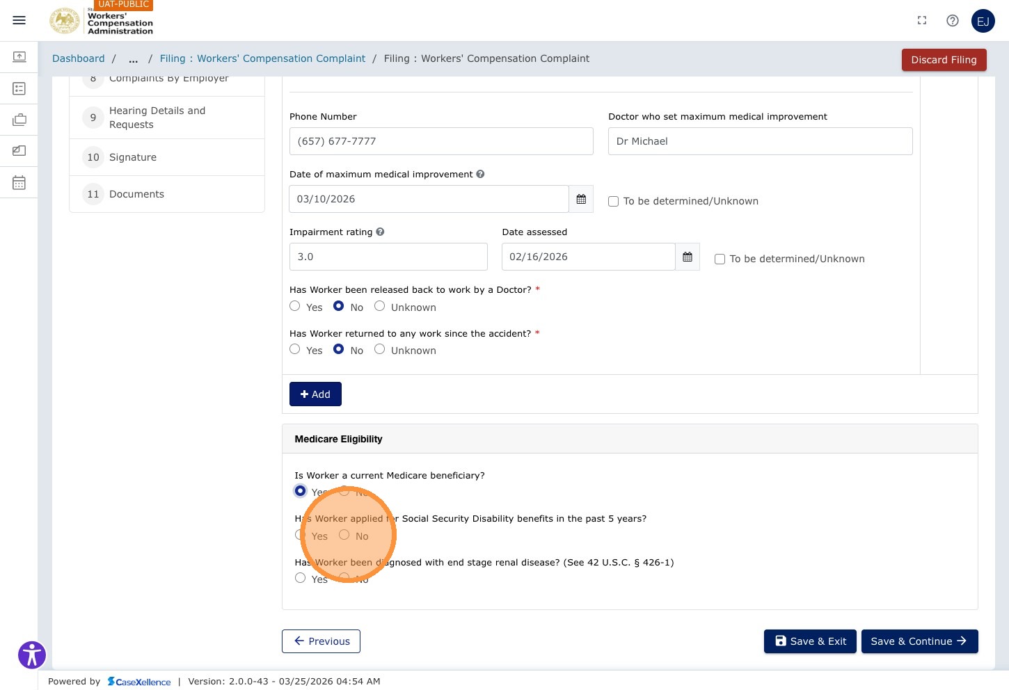Viewport: 1009px width, 690px height.
Task: Select Unknown for released back to work by Doctor
Action: point(379,306)
